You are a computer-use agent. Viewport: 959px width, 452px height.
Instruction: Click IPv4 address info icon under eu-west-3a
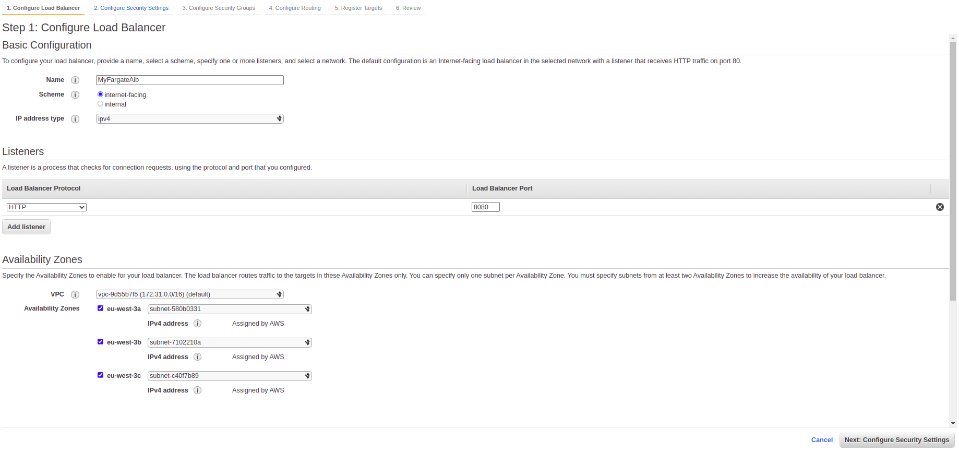[198, 324]
